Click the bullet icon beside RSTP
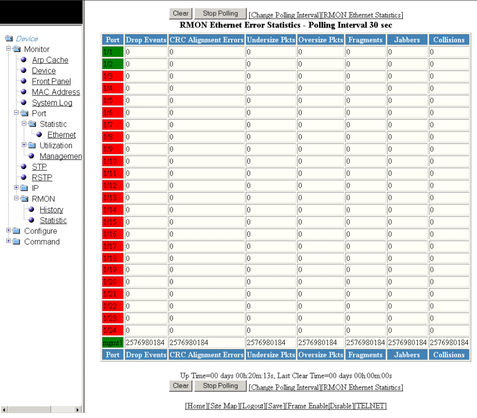Screen dimensions: 477x418 pyautogui.click(x=24, y=177)
